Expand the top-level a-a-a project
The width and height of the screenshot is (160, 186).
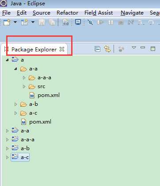tap(7, 139)
